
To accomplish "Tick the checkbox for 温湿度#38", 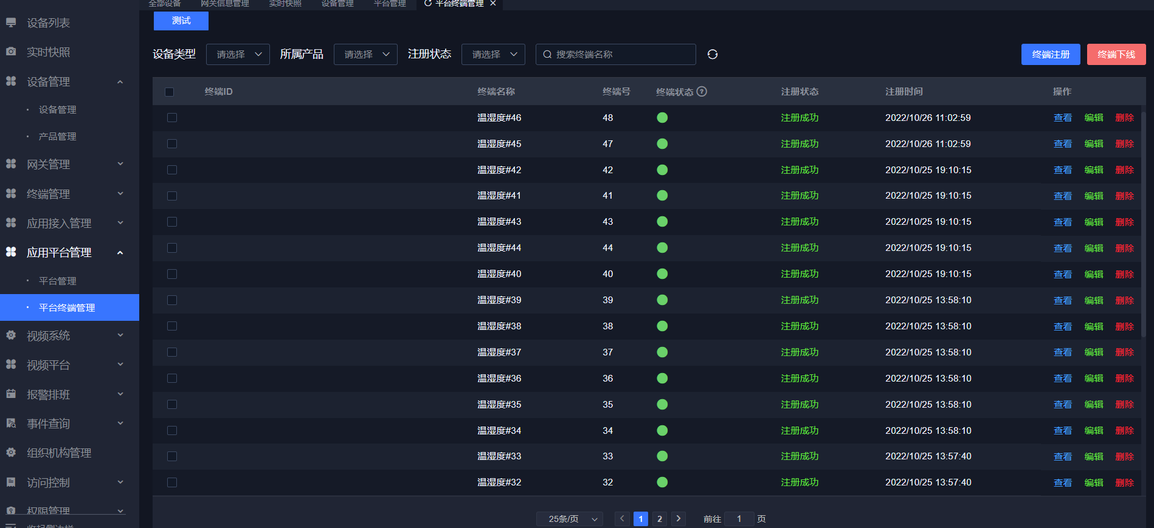I will coord(172,326).
